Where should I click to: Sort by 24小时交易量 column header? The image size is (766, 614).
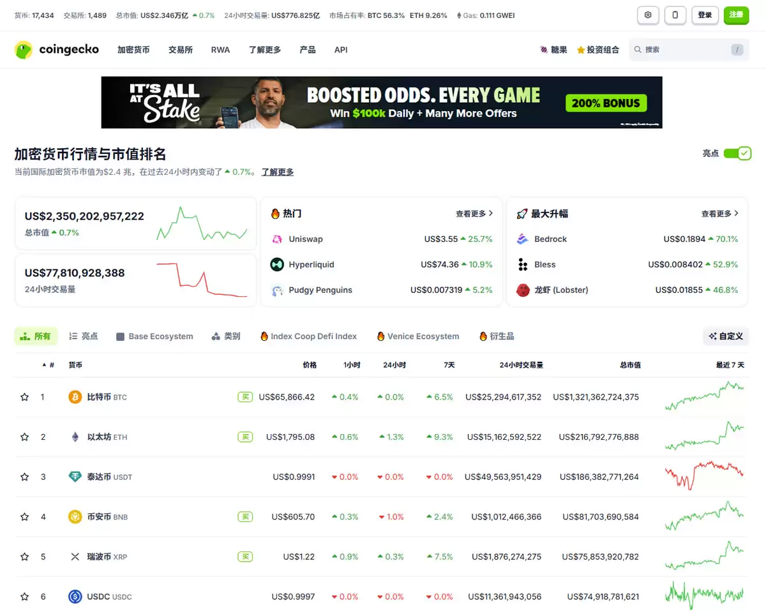click(522, 365)
